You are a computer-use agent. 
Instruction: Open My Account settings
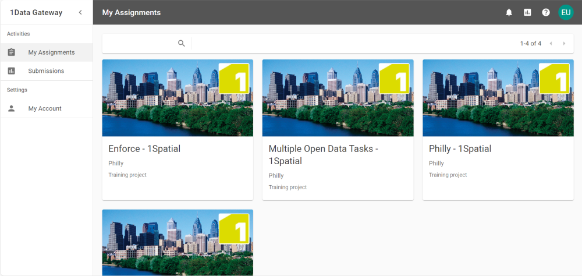47,108
